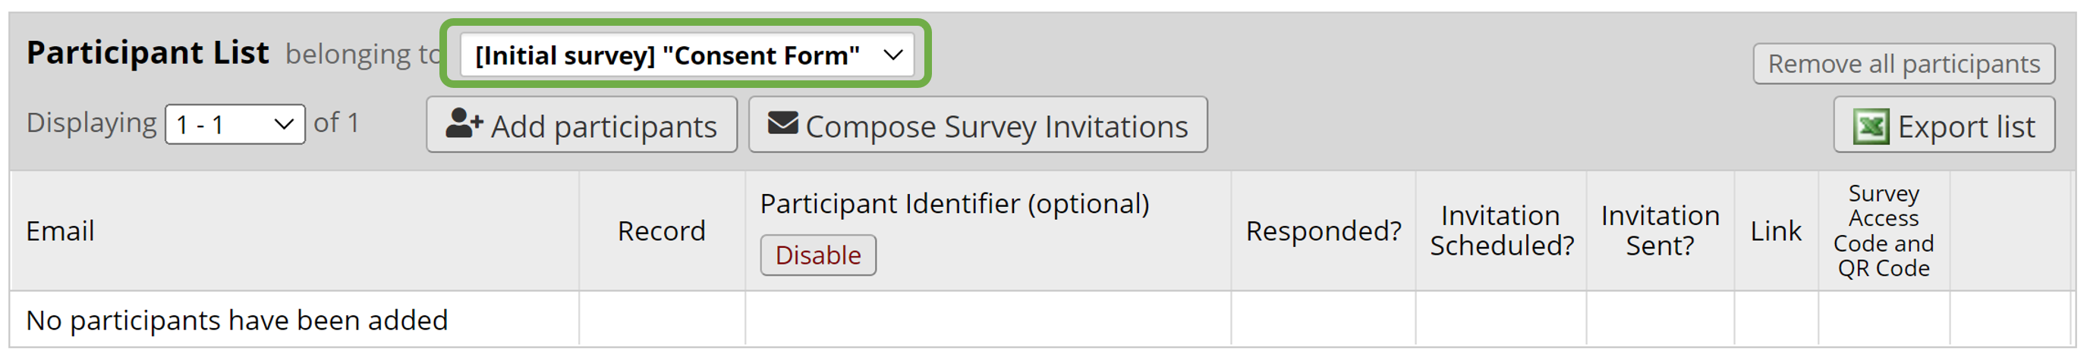Image resolution: width=2087 pixels, height=360 pixels.
Task: Click Survey Access Code and QR Code header
Action: 1884,231
